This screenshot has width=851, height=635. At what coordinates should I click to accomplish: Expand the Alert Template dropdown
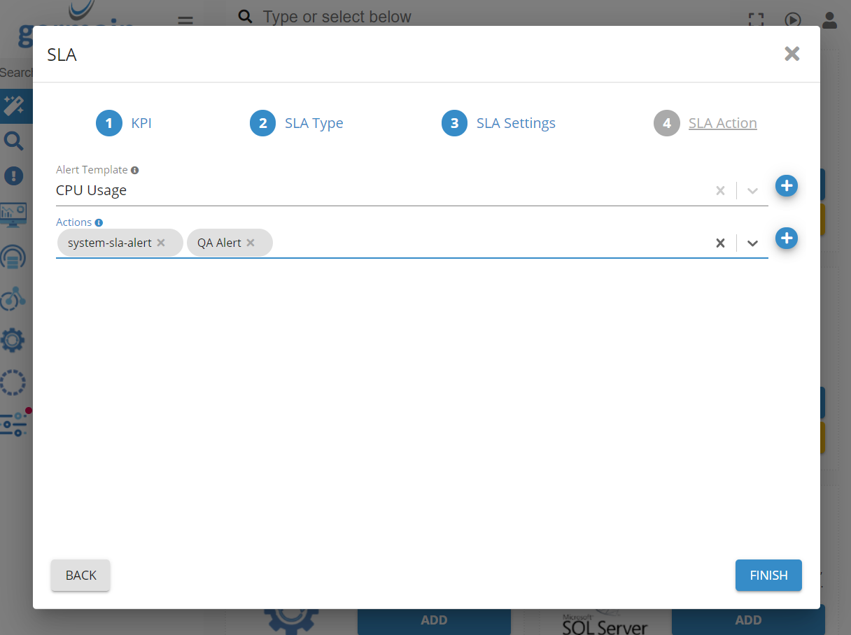(x=752, y=190)
